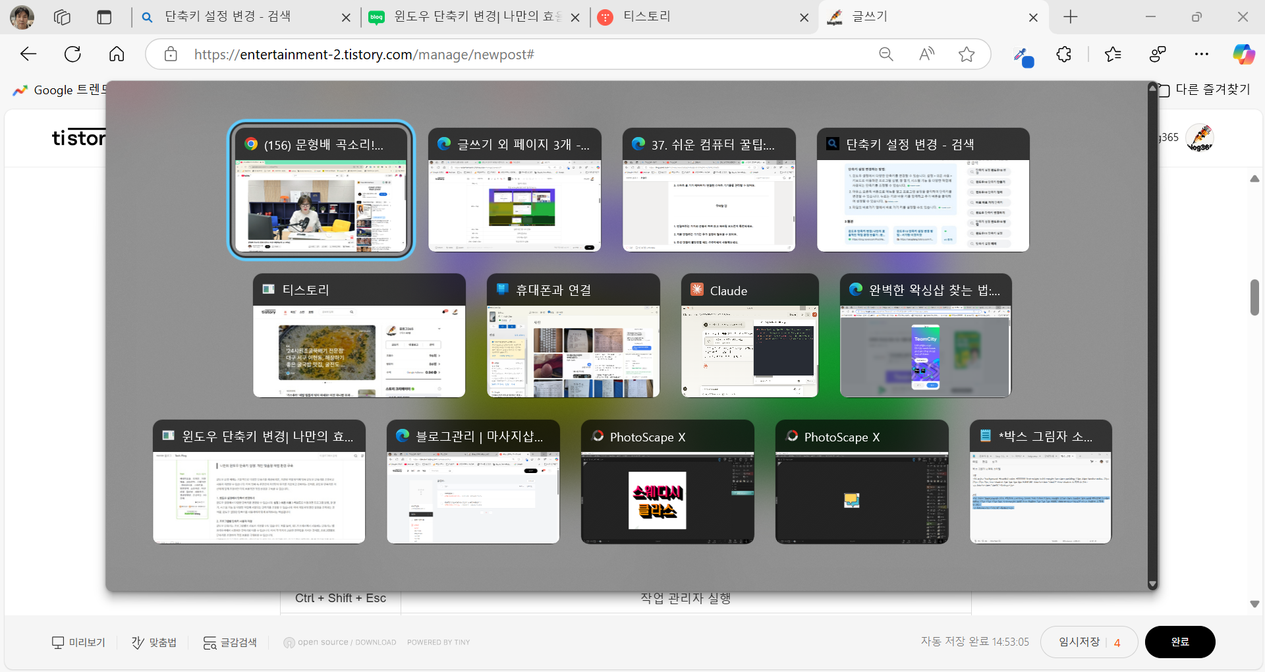
Task: Click the site permissions lock icon
Action: 170,54
